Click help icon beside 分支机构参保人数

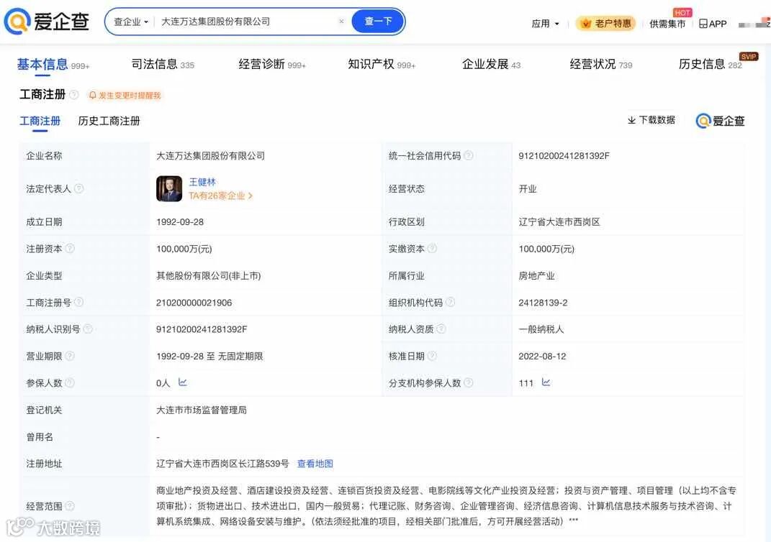click(x=469, y=382)
